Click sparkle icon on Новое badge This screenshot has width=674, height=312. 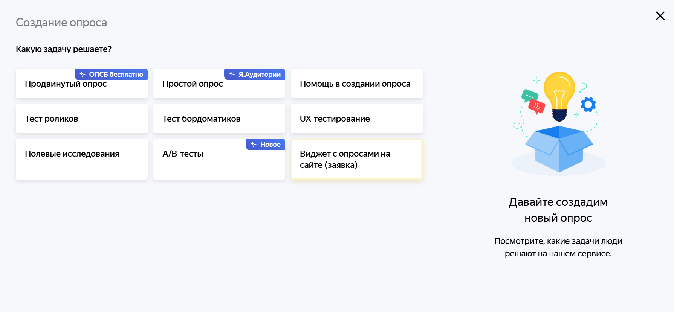[x=254, y=145]
